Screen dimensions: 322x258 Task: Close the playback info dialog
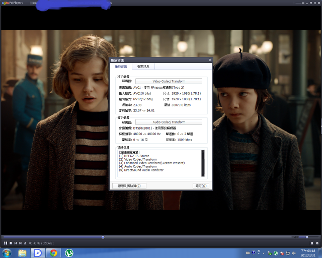coord(210,60)
